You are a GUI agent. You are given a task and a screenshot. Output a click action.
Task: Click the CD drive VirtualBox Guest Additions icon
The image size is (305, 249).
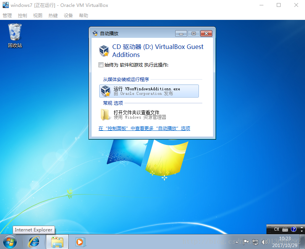(104, 50)
